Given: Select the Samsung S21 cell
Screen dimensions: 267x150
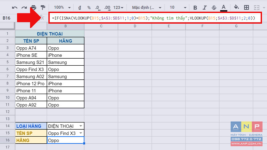Looking at the screenshot, I should pos(31,62).
